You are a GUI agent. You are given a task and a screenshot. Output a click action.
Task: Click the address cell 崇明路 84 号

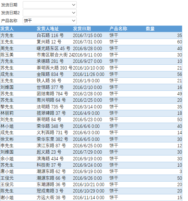pos(49,119)
